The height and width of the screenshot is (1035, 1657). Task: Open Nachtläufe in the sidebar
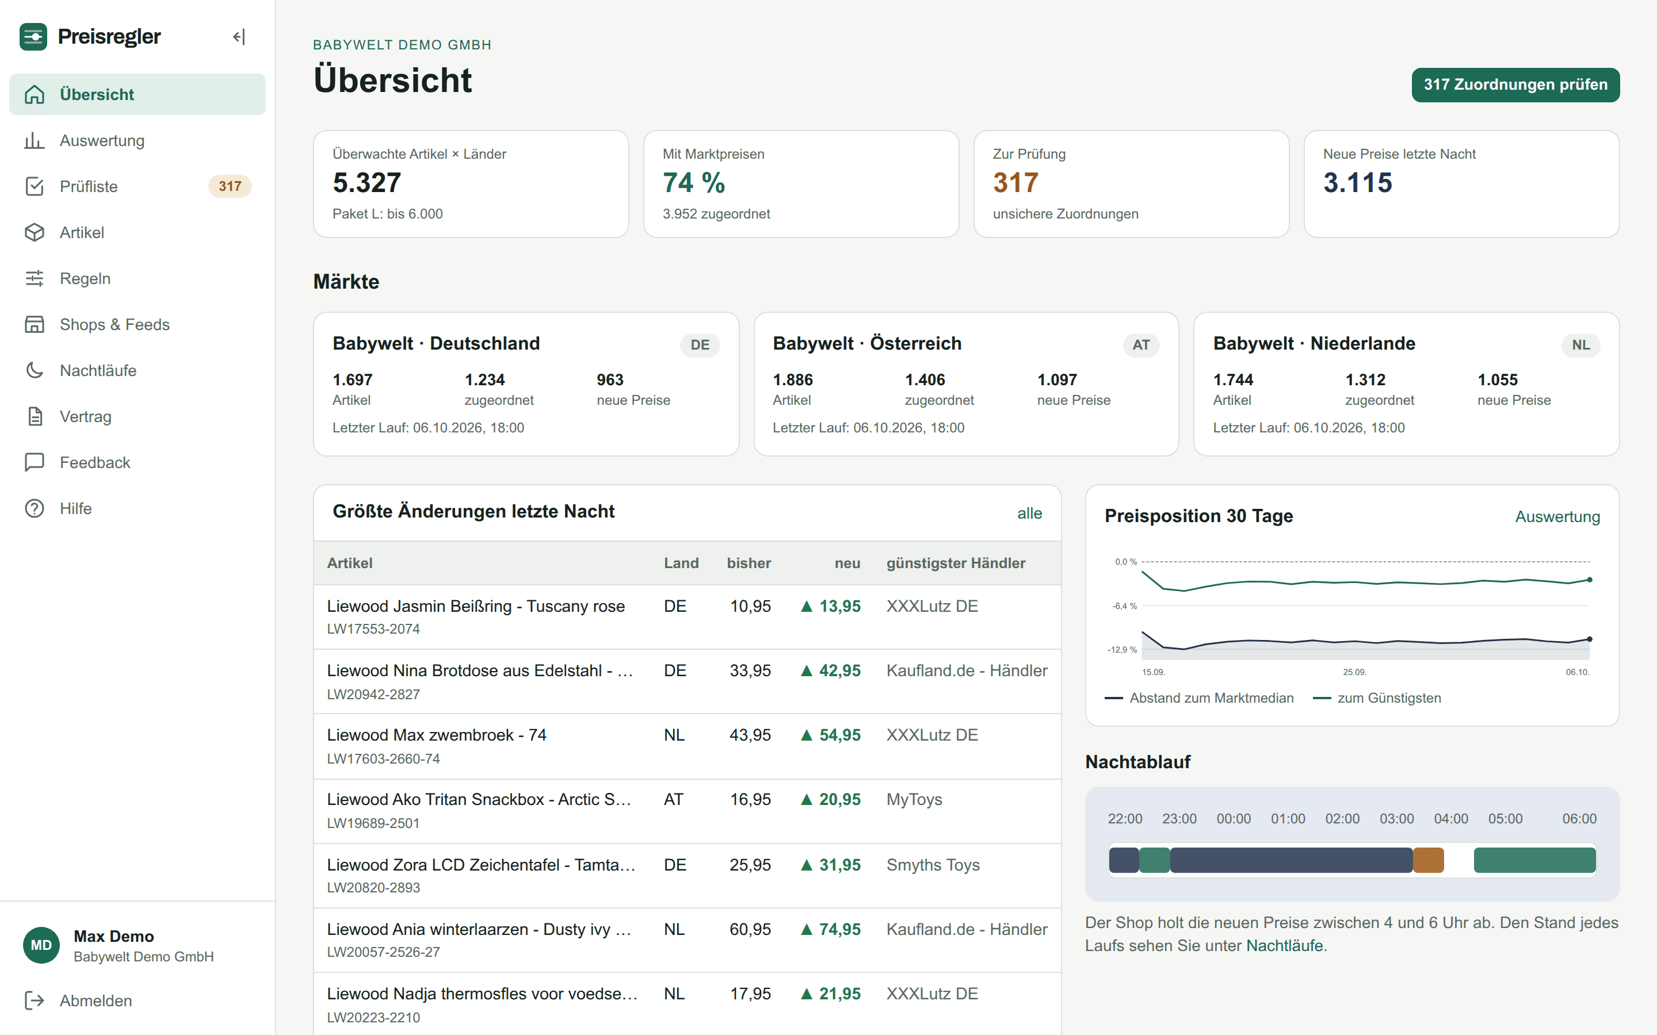[x=137, y=370]
